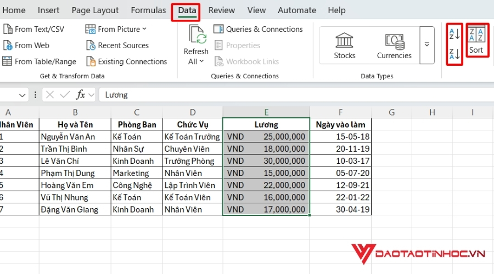Select cell Trần Thị Bình

[75, 149]
